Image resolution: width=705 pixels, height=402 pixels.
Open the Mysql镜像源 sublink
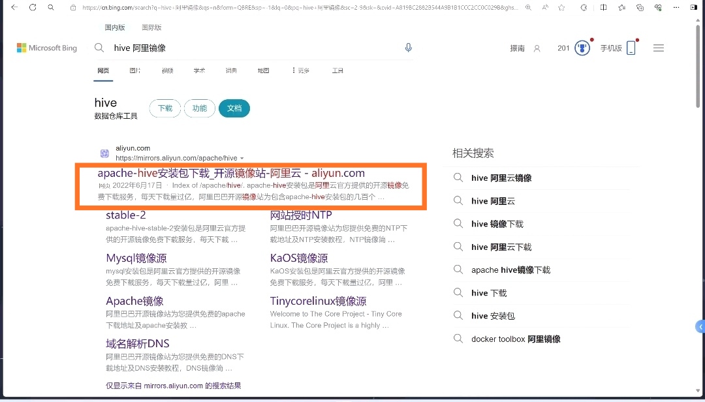tap(136, 258)
